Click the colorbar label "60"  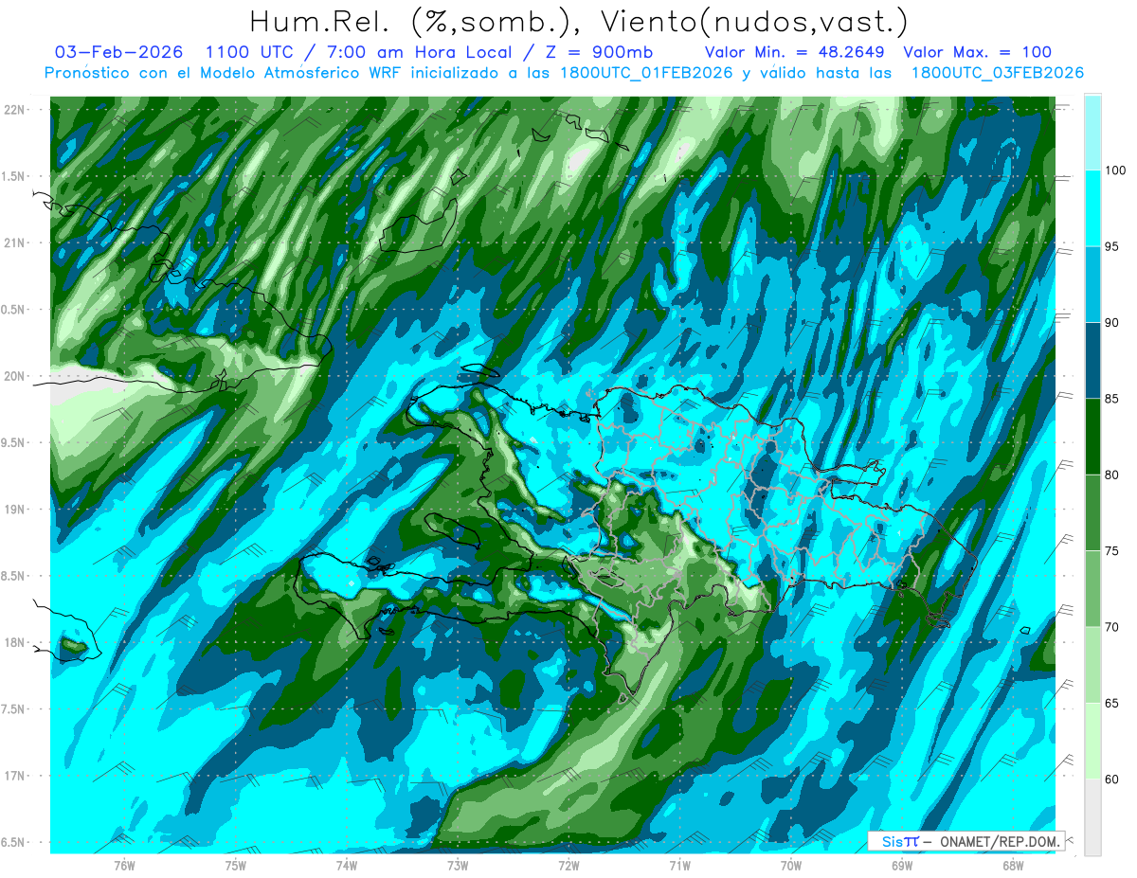point(1112,779)
